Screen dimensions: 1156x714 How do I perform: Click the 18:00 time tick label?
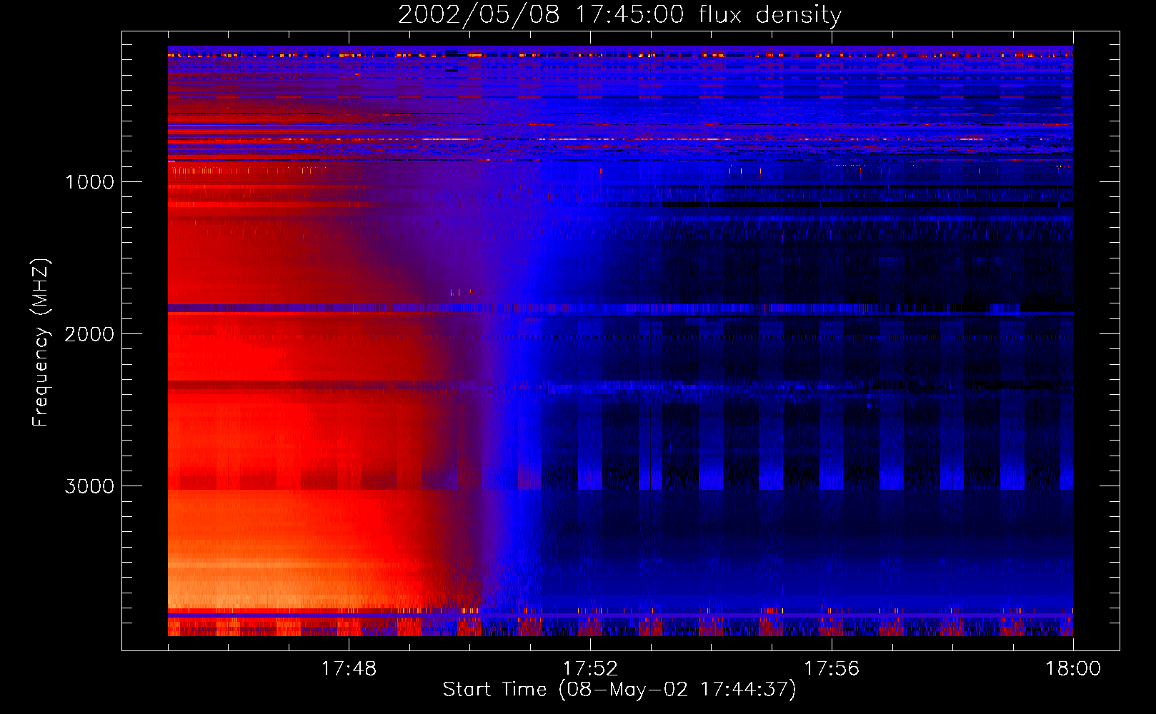[1073, 669]
